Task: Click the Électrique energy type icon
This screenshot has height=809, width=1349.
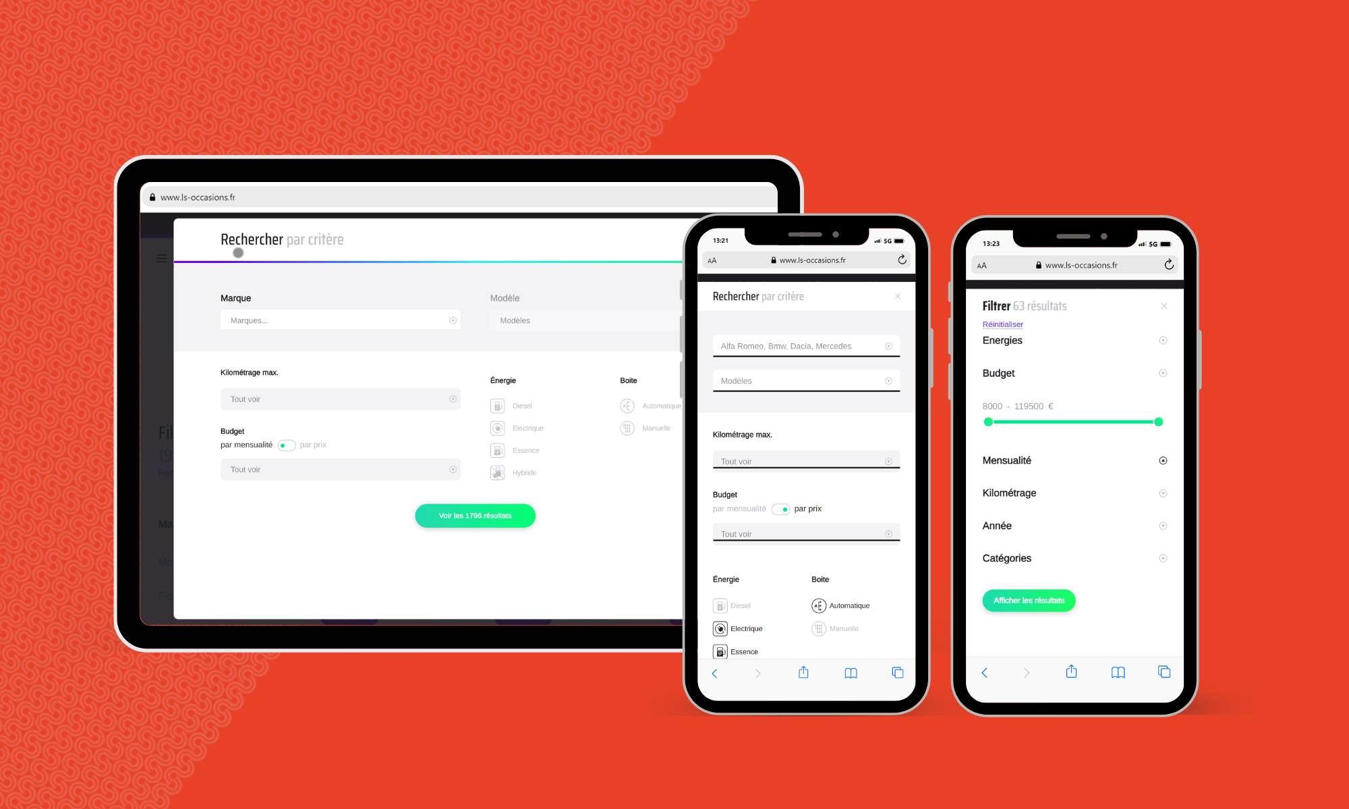Action: pos(497,427)
